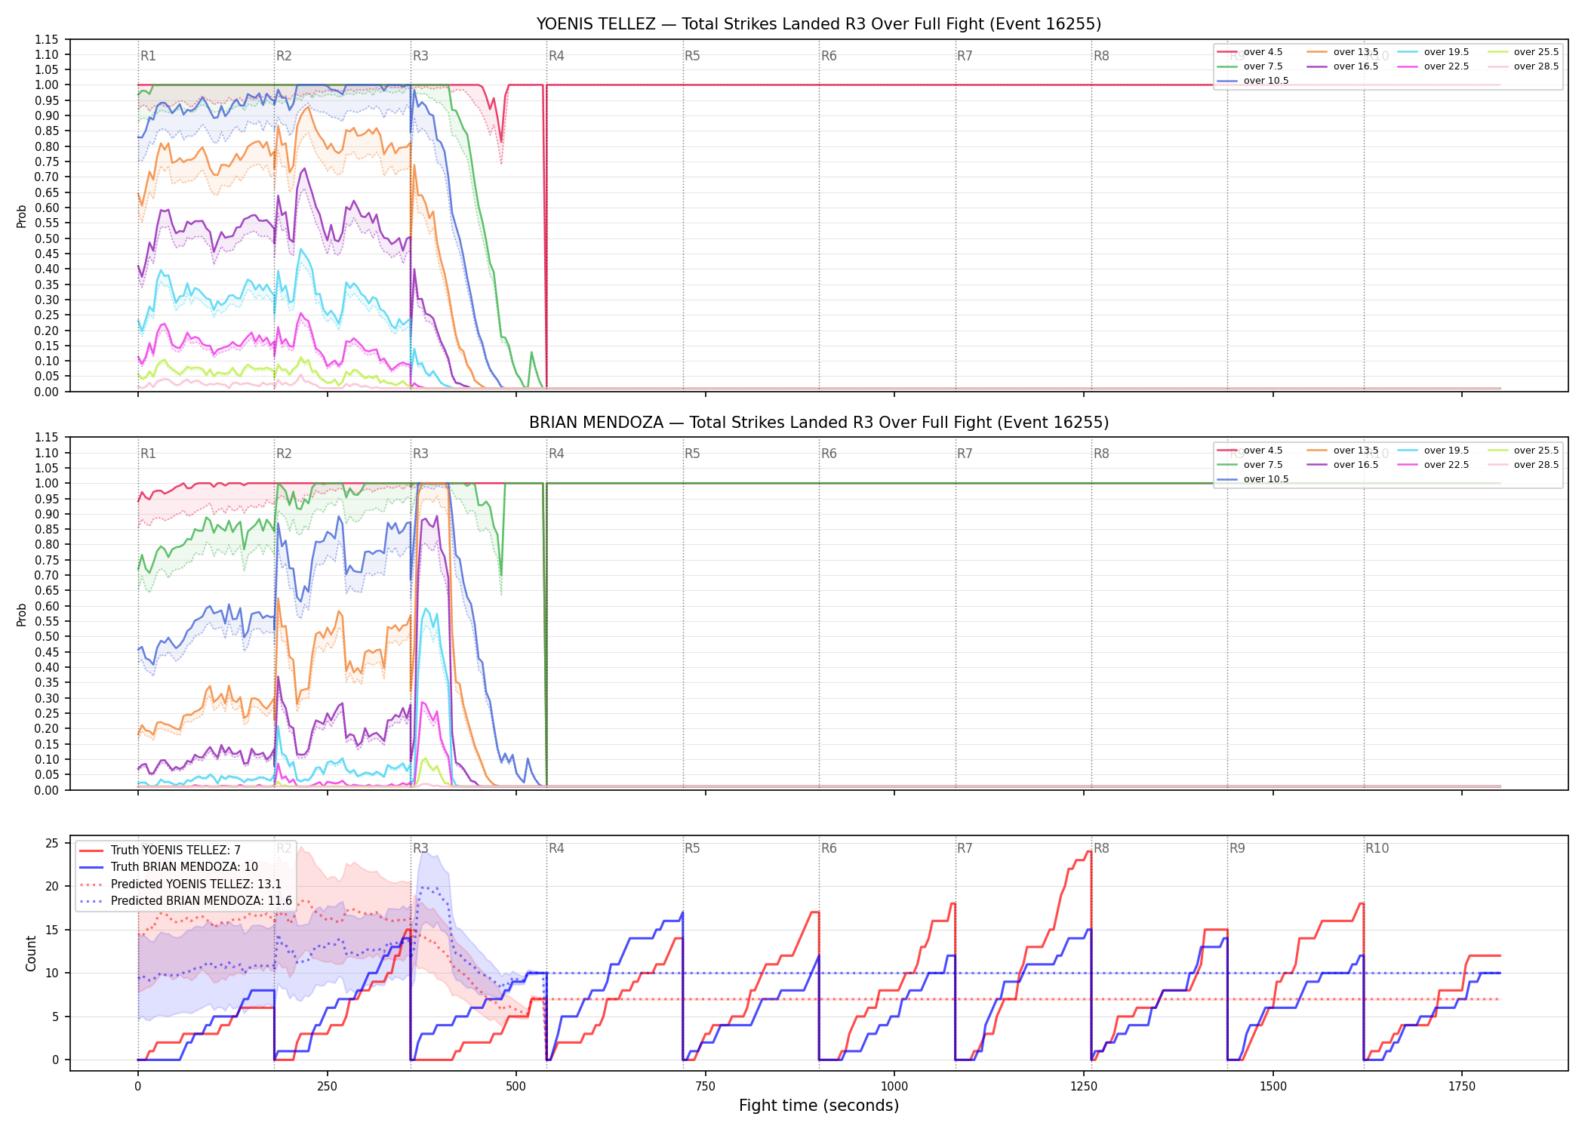Click the x-axis tick label '1000'
1585x1132 pixels.
tap(894, 1087)
